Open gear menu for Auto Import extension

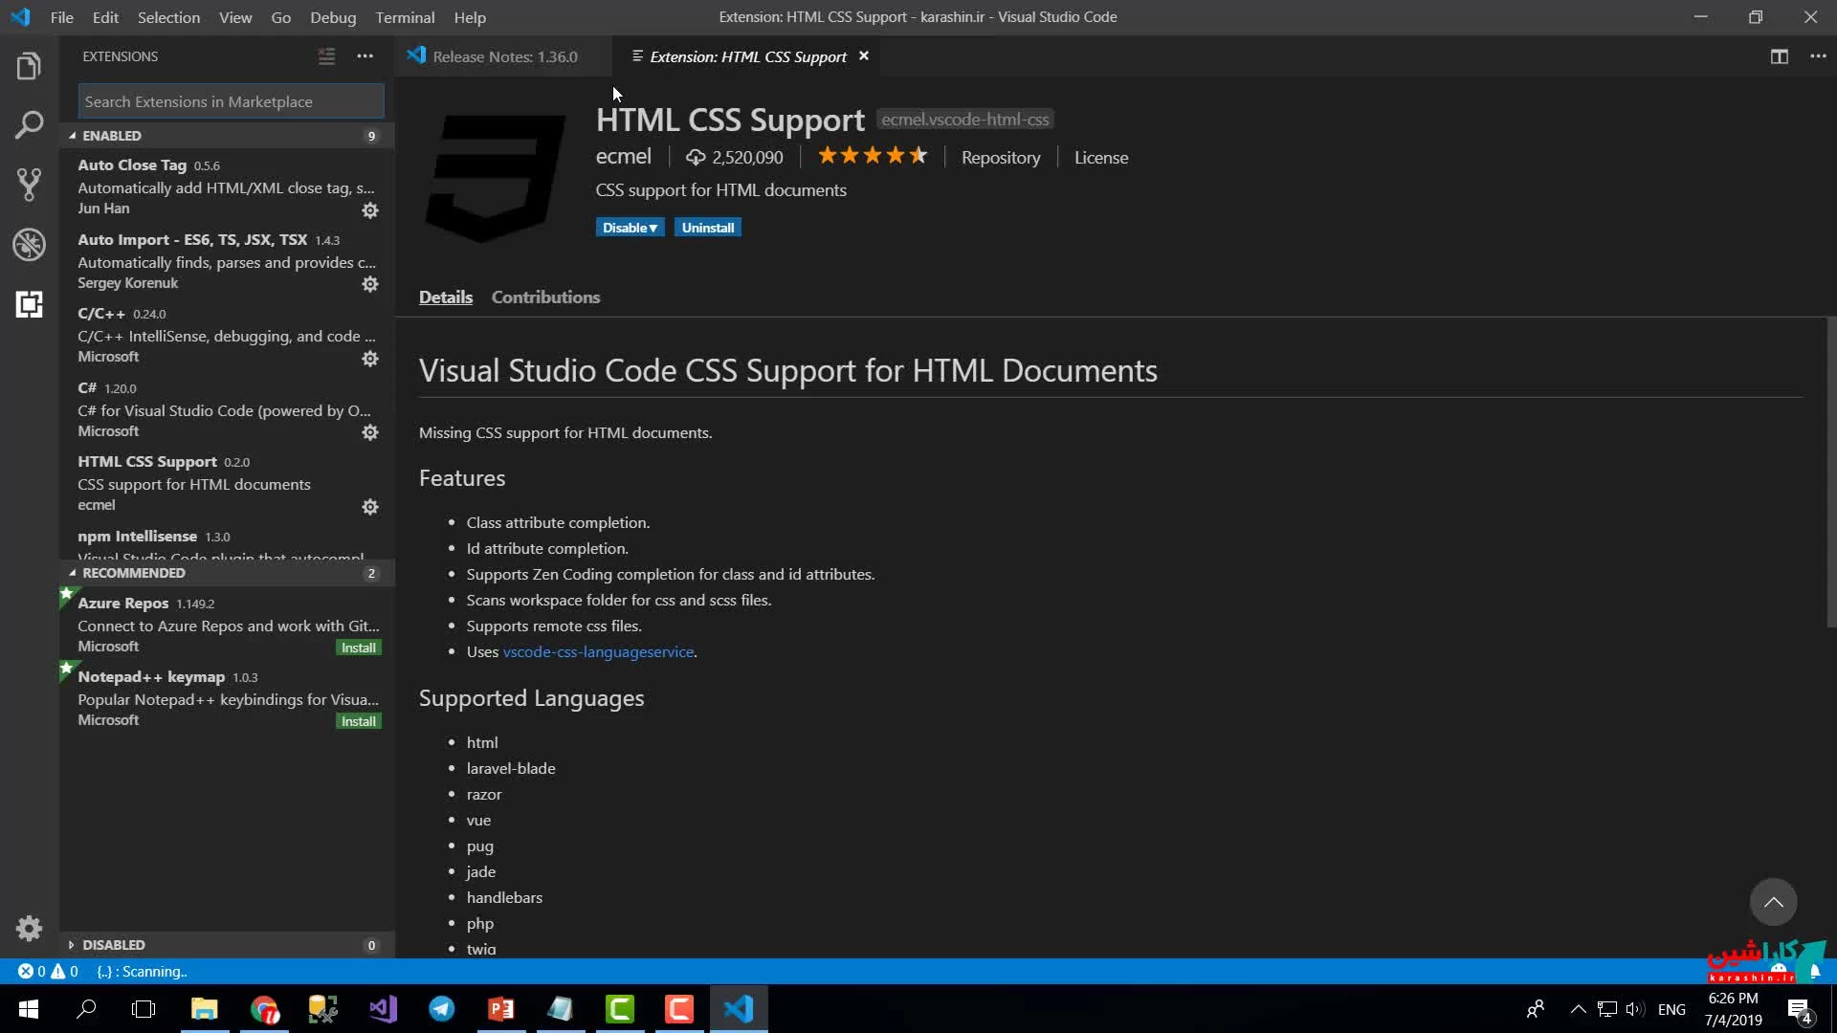coord(370,284)
